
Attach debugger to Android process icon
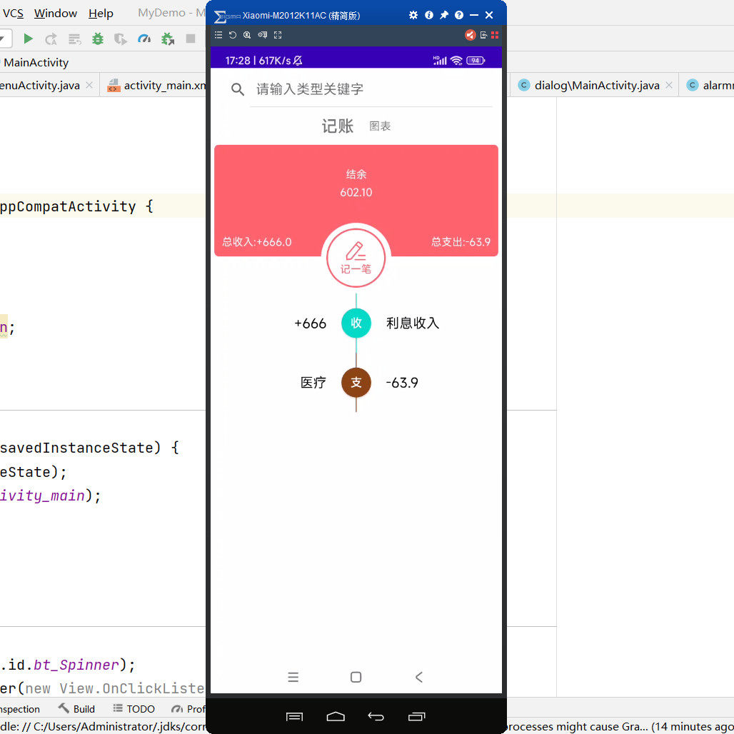pyautogui.click(x=167, y=39)
